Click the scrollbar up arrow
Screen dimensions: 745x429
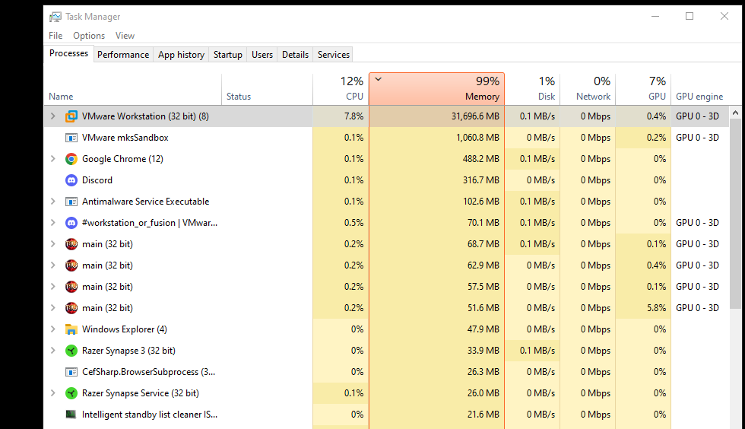(x=736, y=113)
